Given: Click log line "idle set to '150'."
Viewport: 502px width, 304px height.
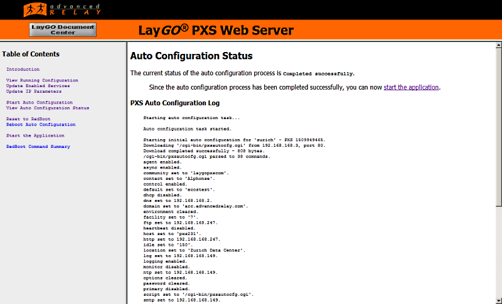Looking at the screenshot, I should [168, 244].
